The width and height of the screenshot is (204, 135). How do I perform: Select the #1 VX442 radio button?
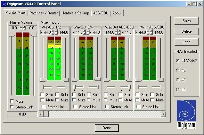click(178, 61)
